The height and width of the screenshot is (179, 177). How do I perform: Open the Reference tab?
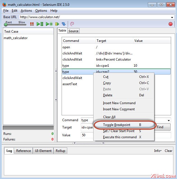[24, 151]
